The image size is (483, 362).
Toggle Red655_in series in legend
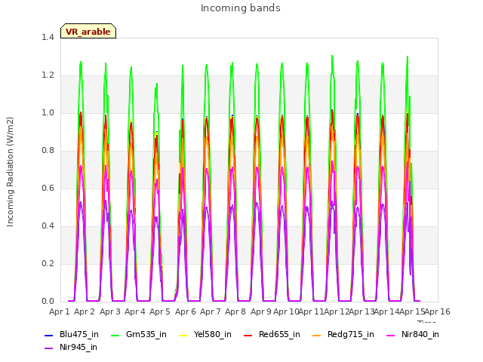272,334
